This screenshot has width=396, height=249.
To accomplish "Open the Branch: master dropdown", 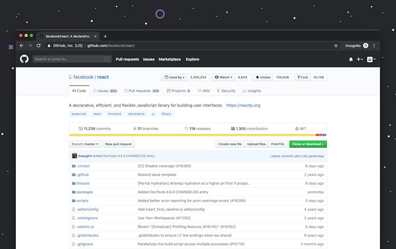I will 85,144.
